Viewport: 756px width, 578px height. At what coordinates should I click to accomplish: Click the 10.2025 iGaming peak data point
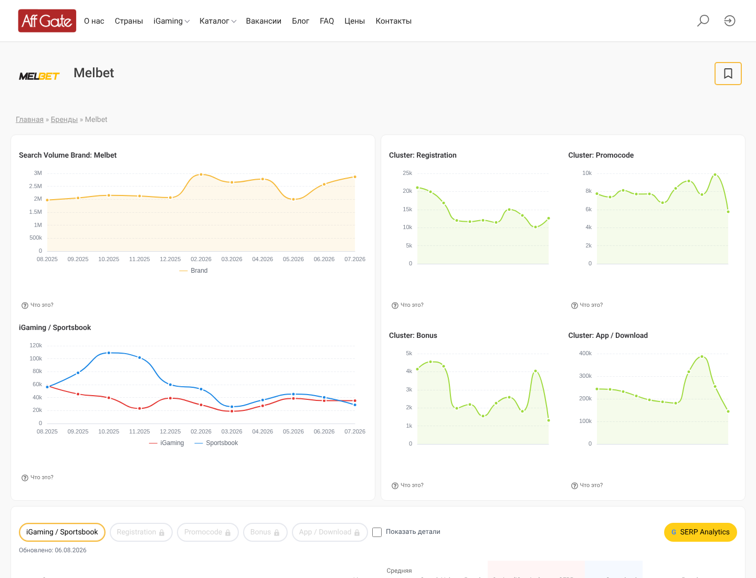109,353
